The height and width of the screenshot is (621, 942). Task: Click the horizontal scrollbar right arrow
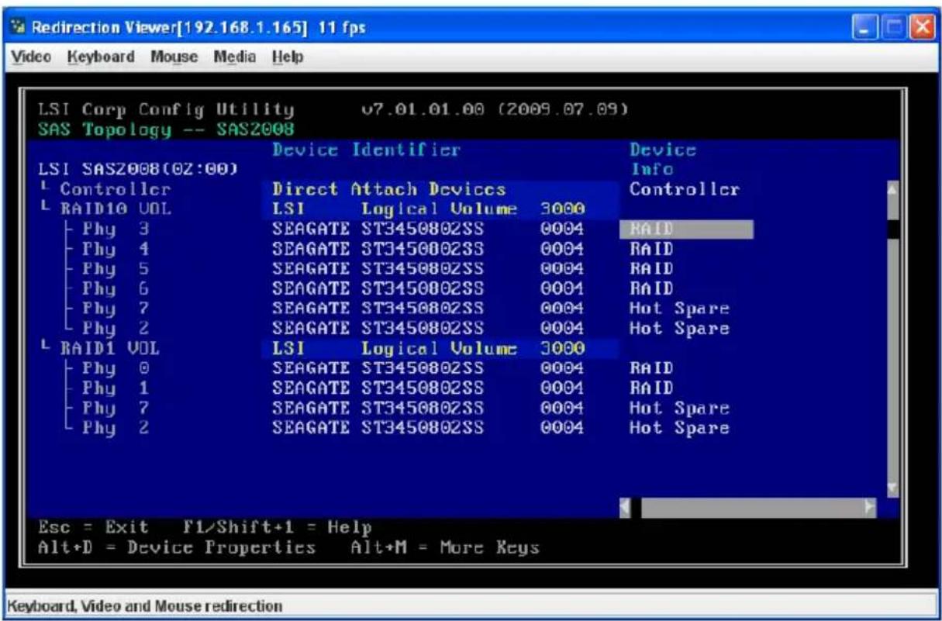(870, 509)
